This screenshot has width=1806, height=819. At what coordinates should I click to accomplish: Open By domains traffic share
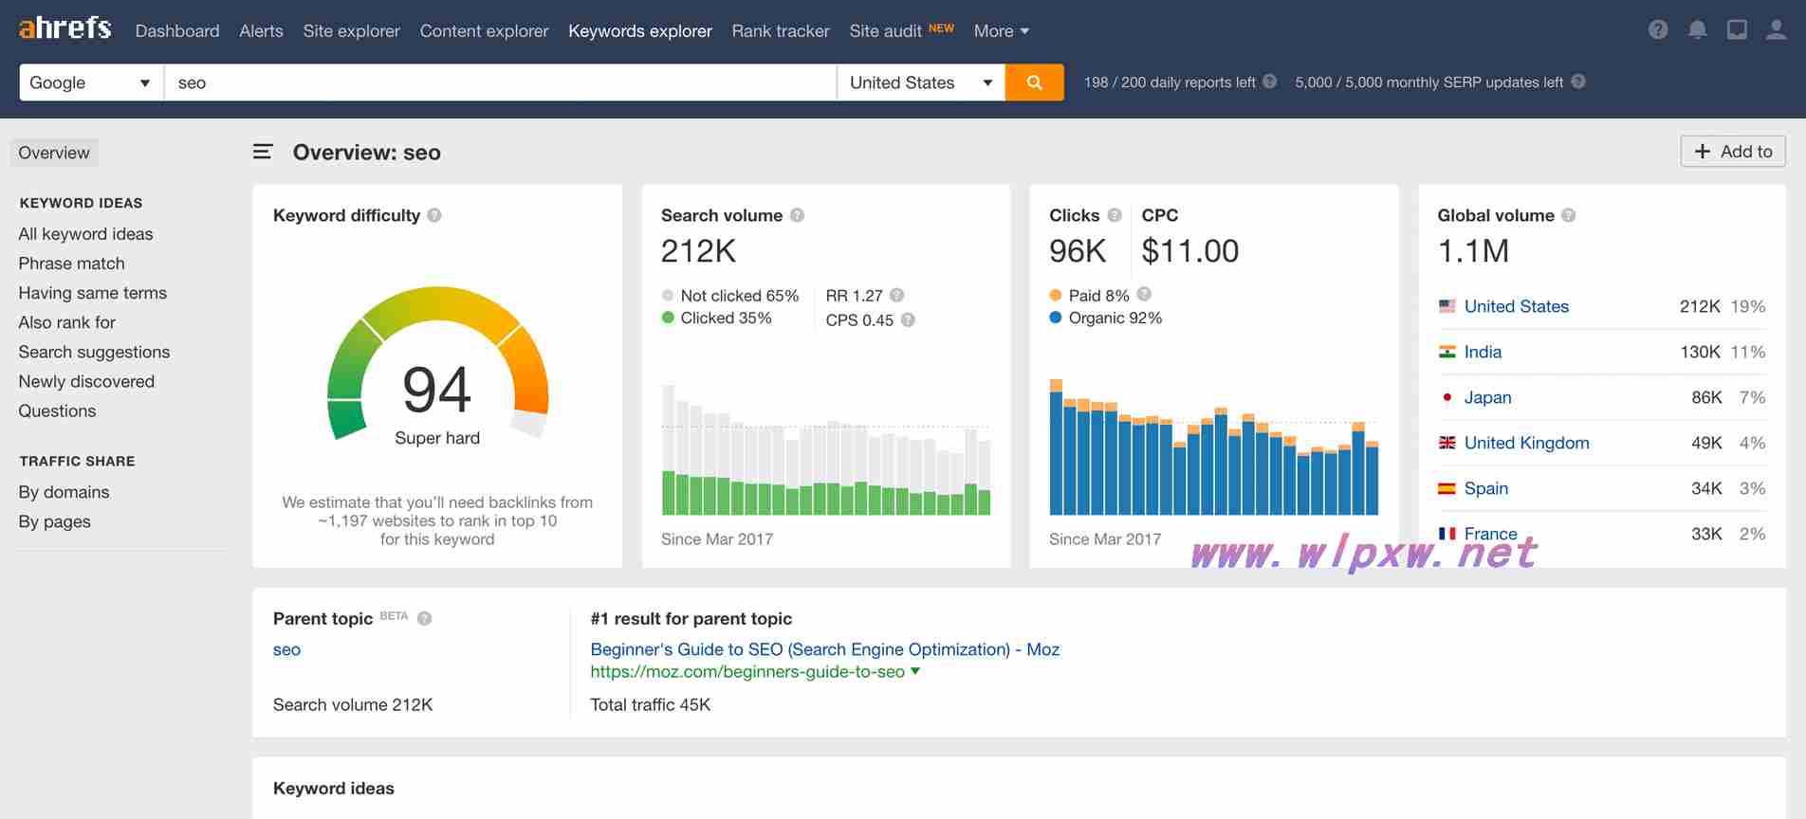pyautogui.click(x=64, y=492)
